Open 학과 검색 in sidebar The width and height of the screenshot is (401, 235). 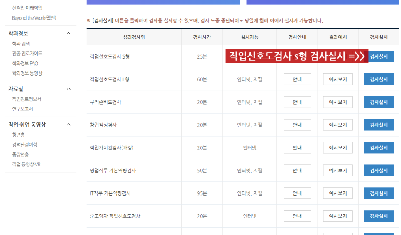coord(21,44)
